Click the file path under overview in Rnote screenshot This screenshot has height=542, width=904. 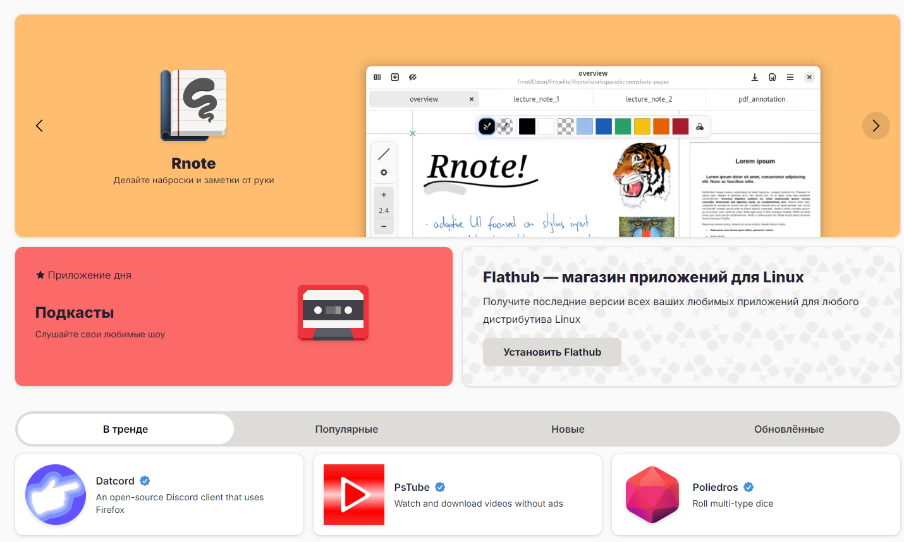point(593,82)
